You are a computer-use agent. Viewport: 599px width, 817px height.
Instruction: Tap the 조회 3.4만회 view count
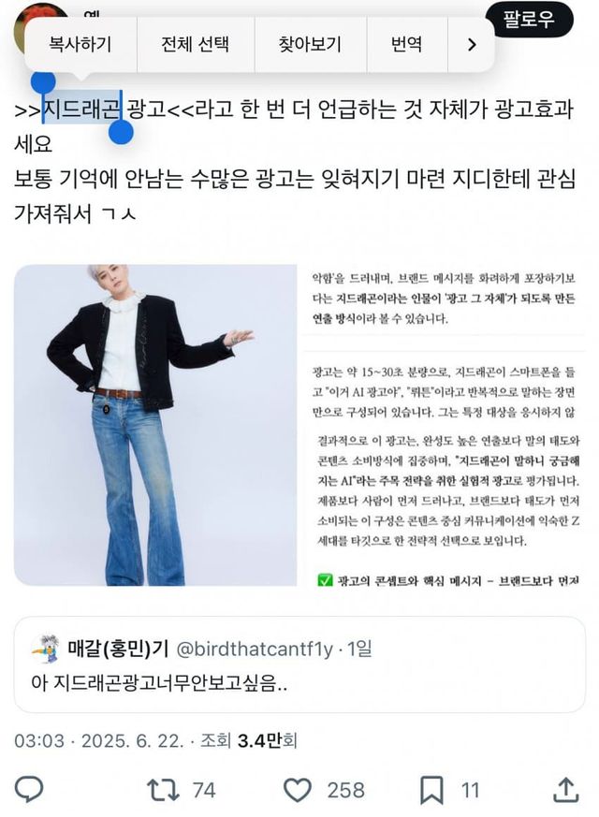249,740
